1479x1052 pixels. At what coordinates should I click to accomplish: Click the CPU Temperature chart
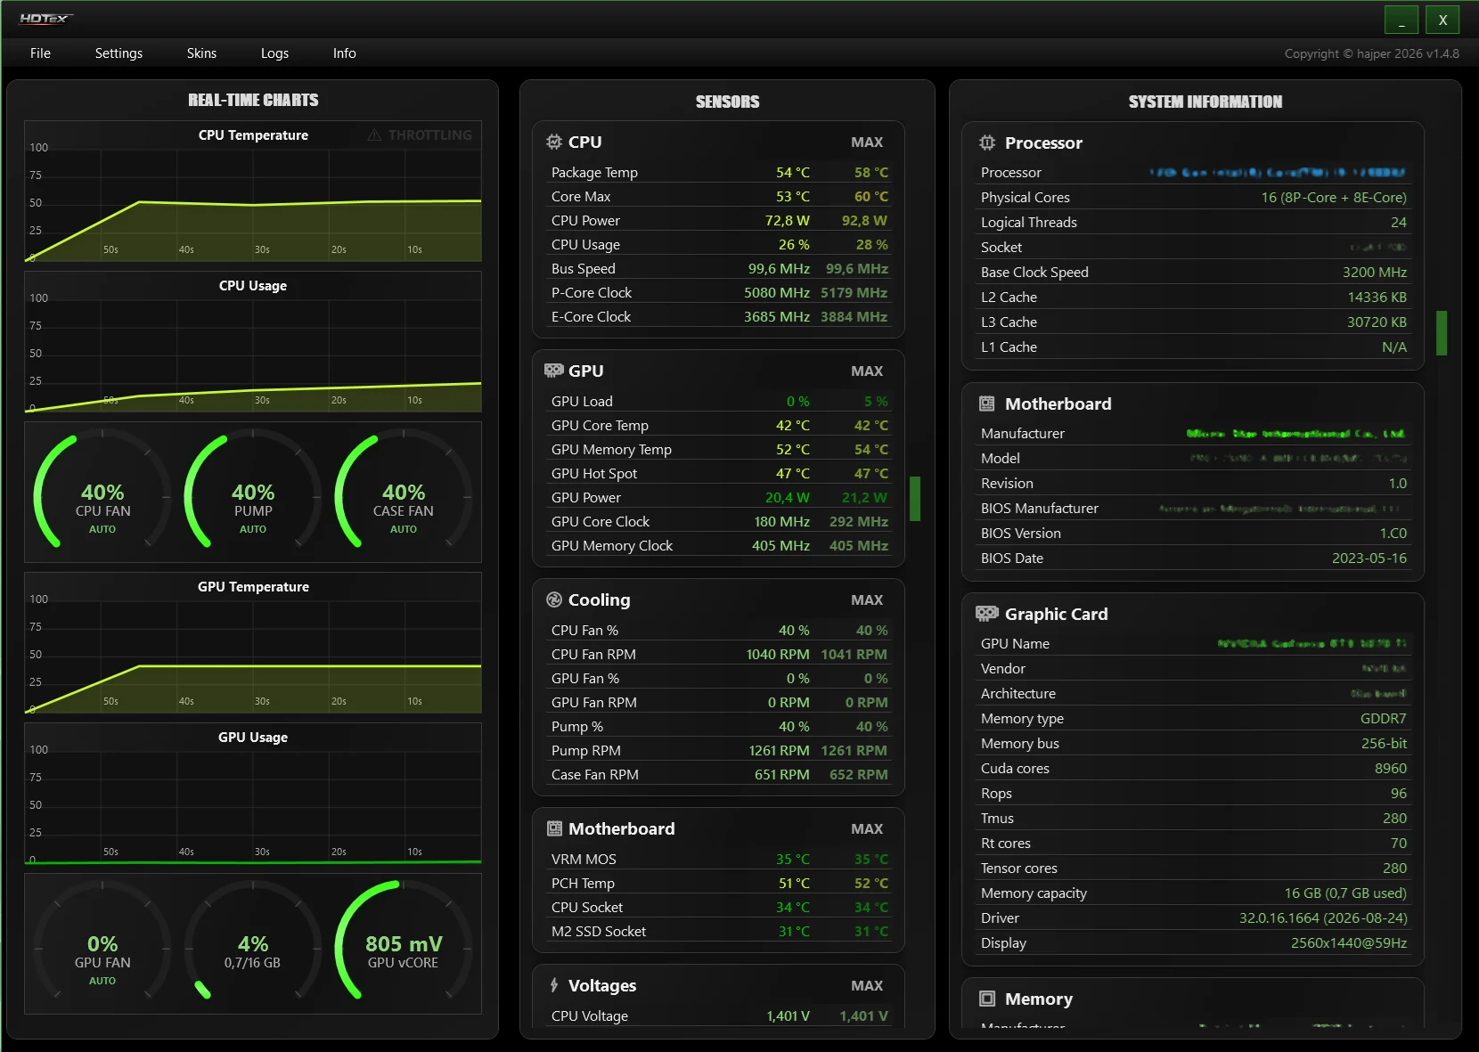point(253,192)
